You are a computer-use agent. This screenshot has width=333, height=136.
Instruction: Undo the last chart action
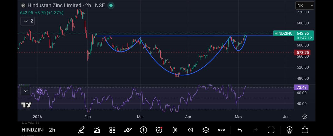click(240, 130)
